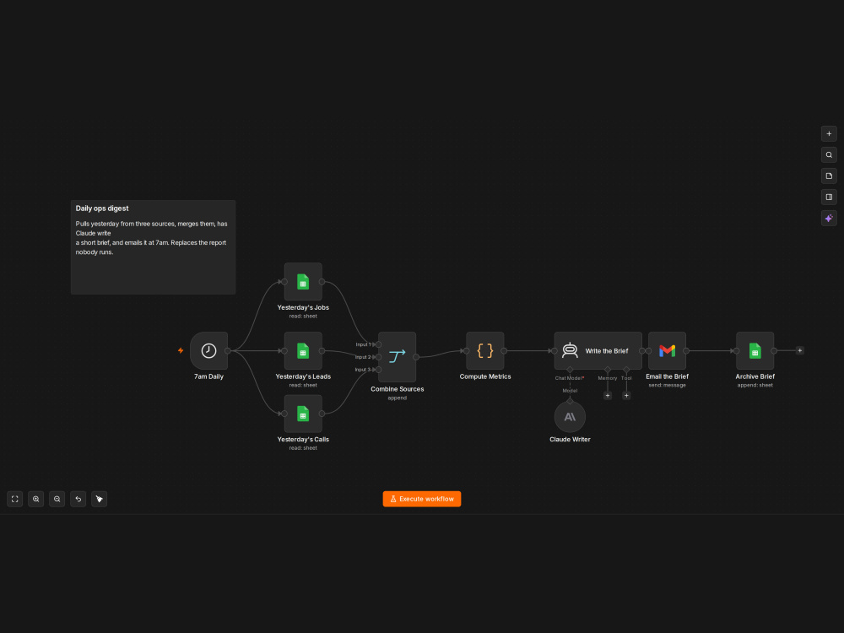
Task: Open the node search panel
Action: click(829, 154)
